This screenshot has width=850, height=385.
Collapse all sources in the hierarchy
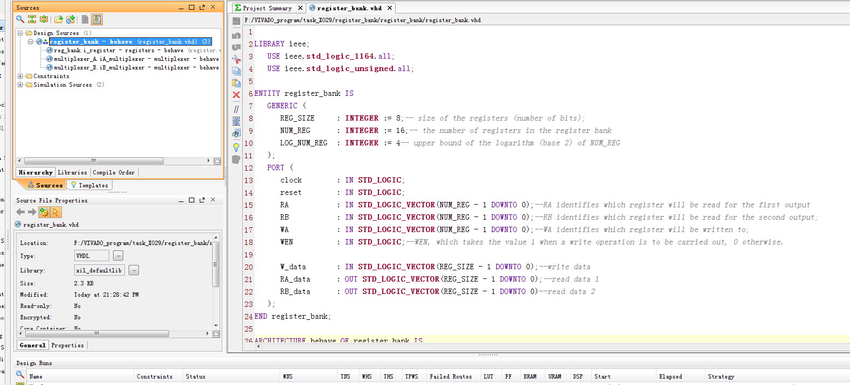(32, 19)
